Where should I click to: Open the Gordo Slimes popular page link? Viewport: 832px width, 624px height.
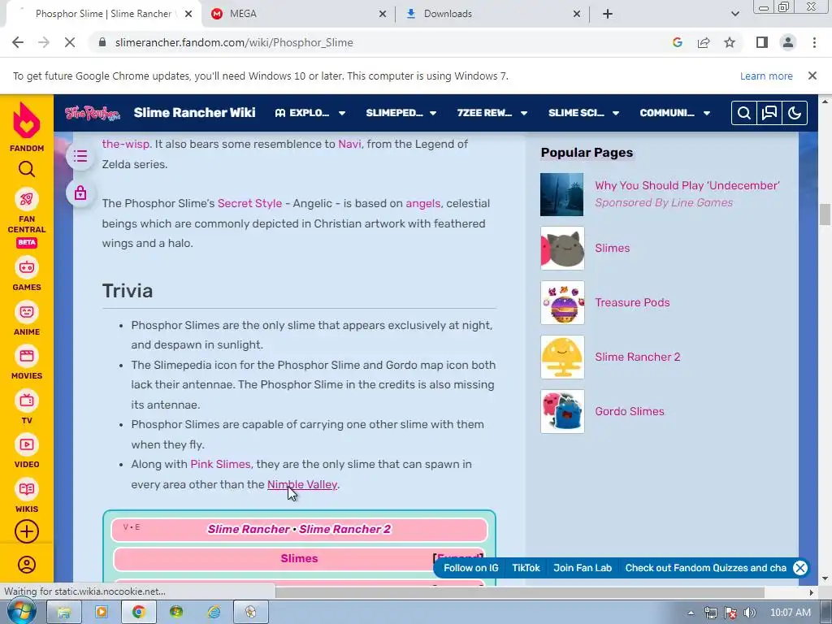pos(630,411)
